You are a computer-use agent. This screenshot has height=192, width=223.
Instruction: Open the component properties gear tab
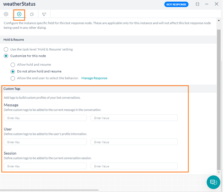(6, 14)
